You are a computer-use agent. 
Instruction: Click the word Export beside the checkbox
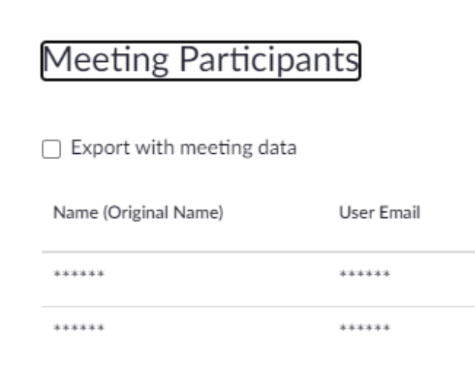[x=101, y=148]
